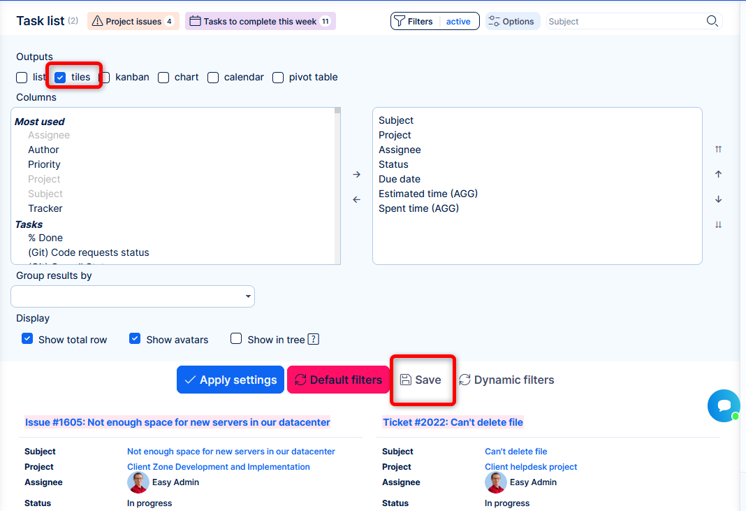Open Tasks to complete this week filter
The image size is (746, 511).
coord(260,21)
